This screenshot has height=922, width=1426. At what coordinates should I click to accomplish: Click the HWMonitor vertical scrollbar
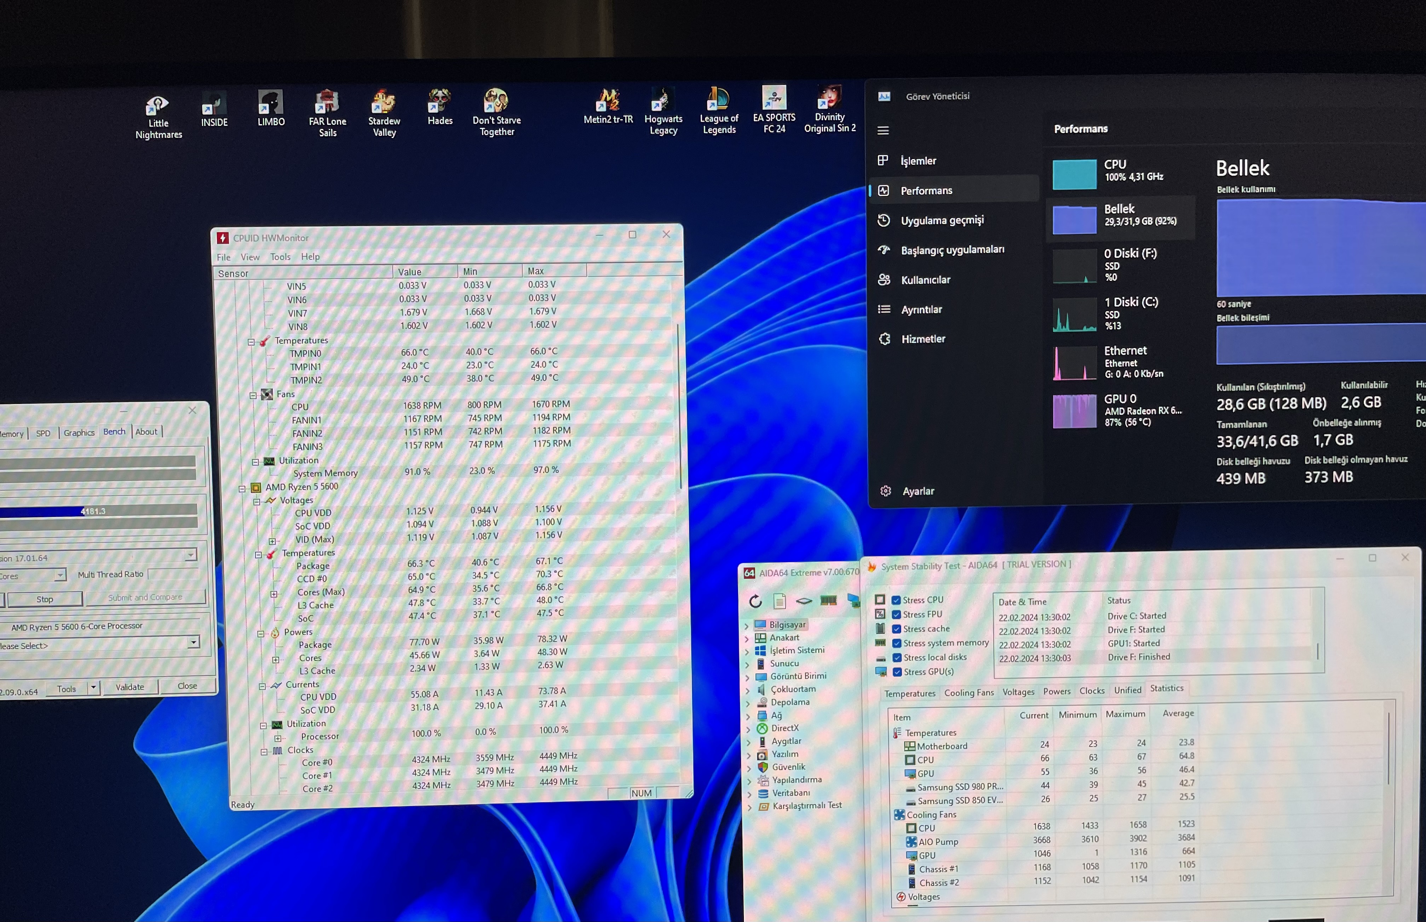click(x=679, y=407)
